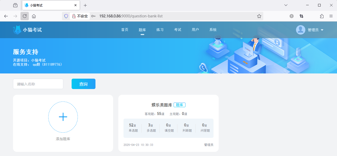Click the tracking protection shield icon

(x=66, y=16)
